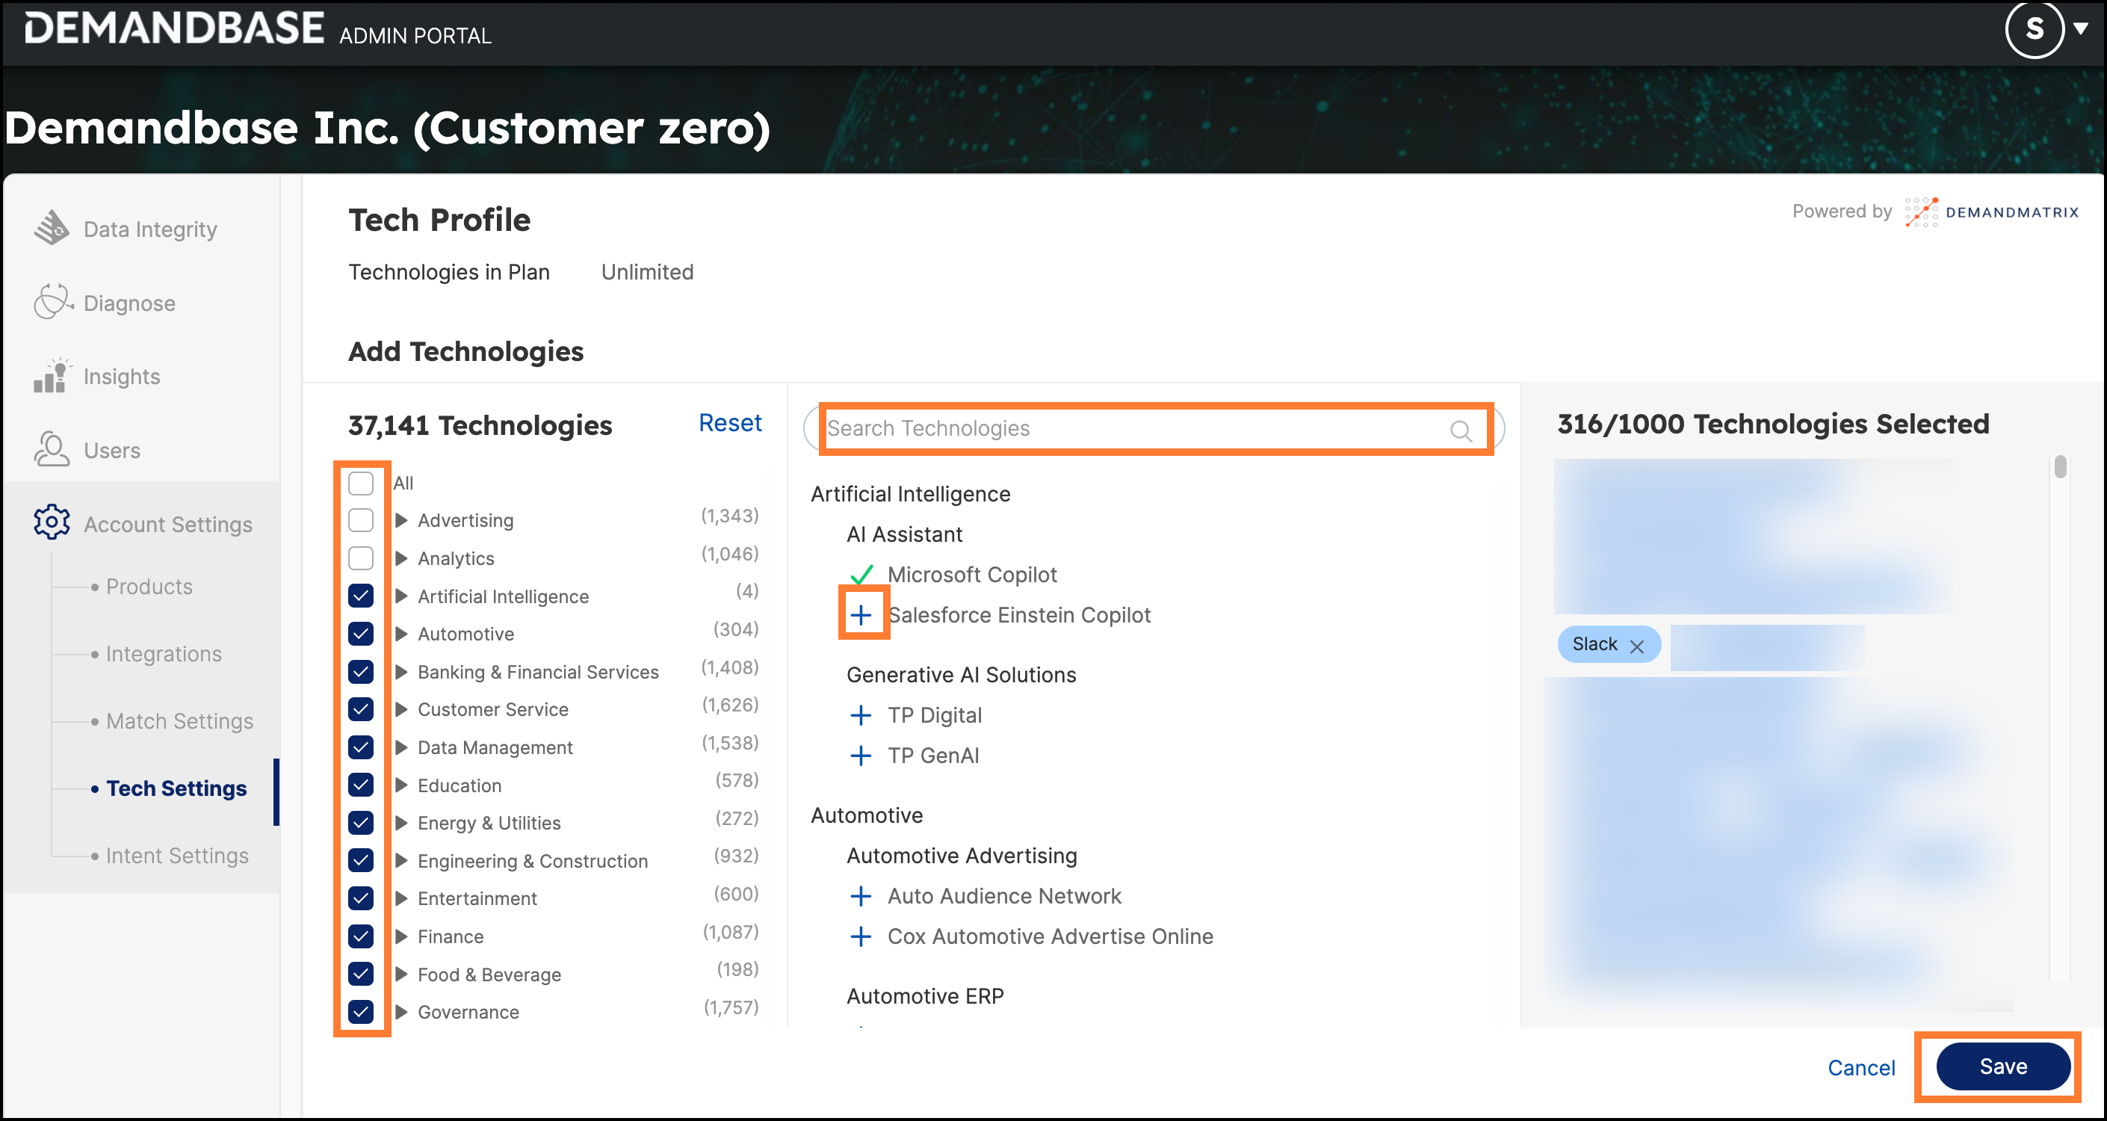2107x1121 pixels.
Task: Open Products settings
Action: 149,587
